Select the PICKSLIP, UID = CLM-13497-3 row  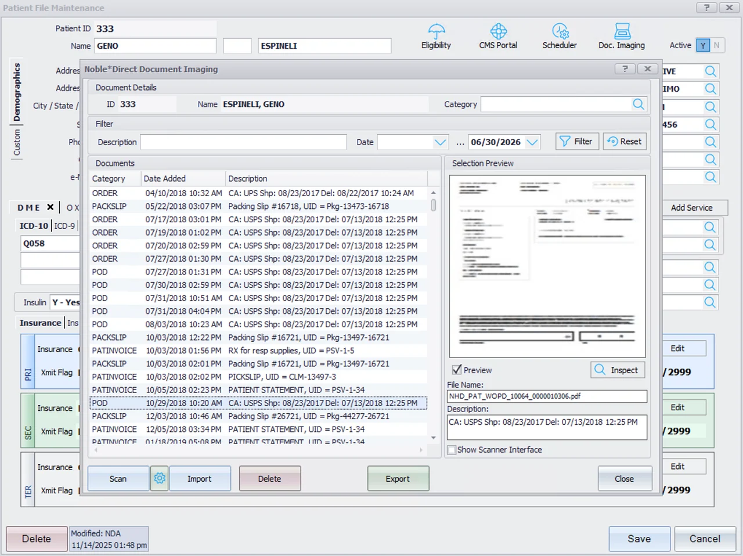258,377
